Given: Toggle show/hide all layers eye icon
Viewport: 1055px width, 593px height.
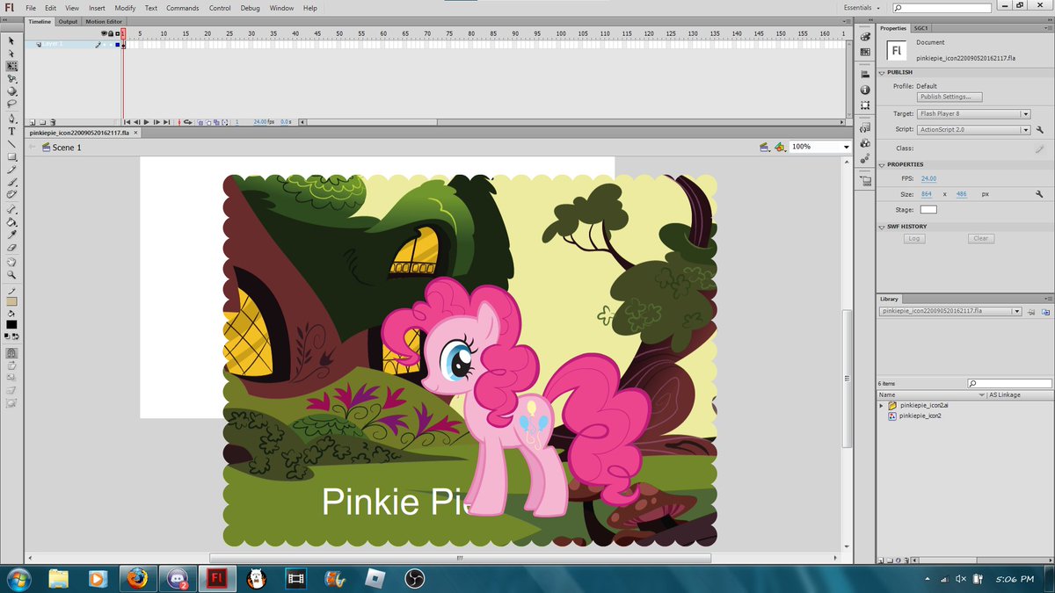Looking at the screenshot, I should click(x=104, y=33).
